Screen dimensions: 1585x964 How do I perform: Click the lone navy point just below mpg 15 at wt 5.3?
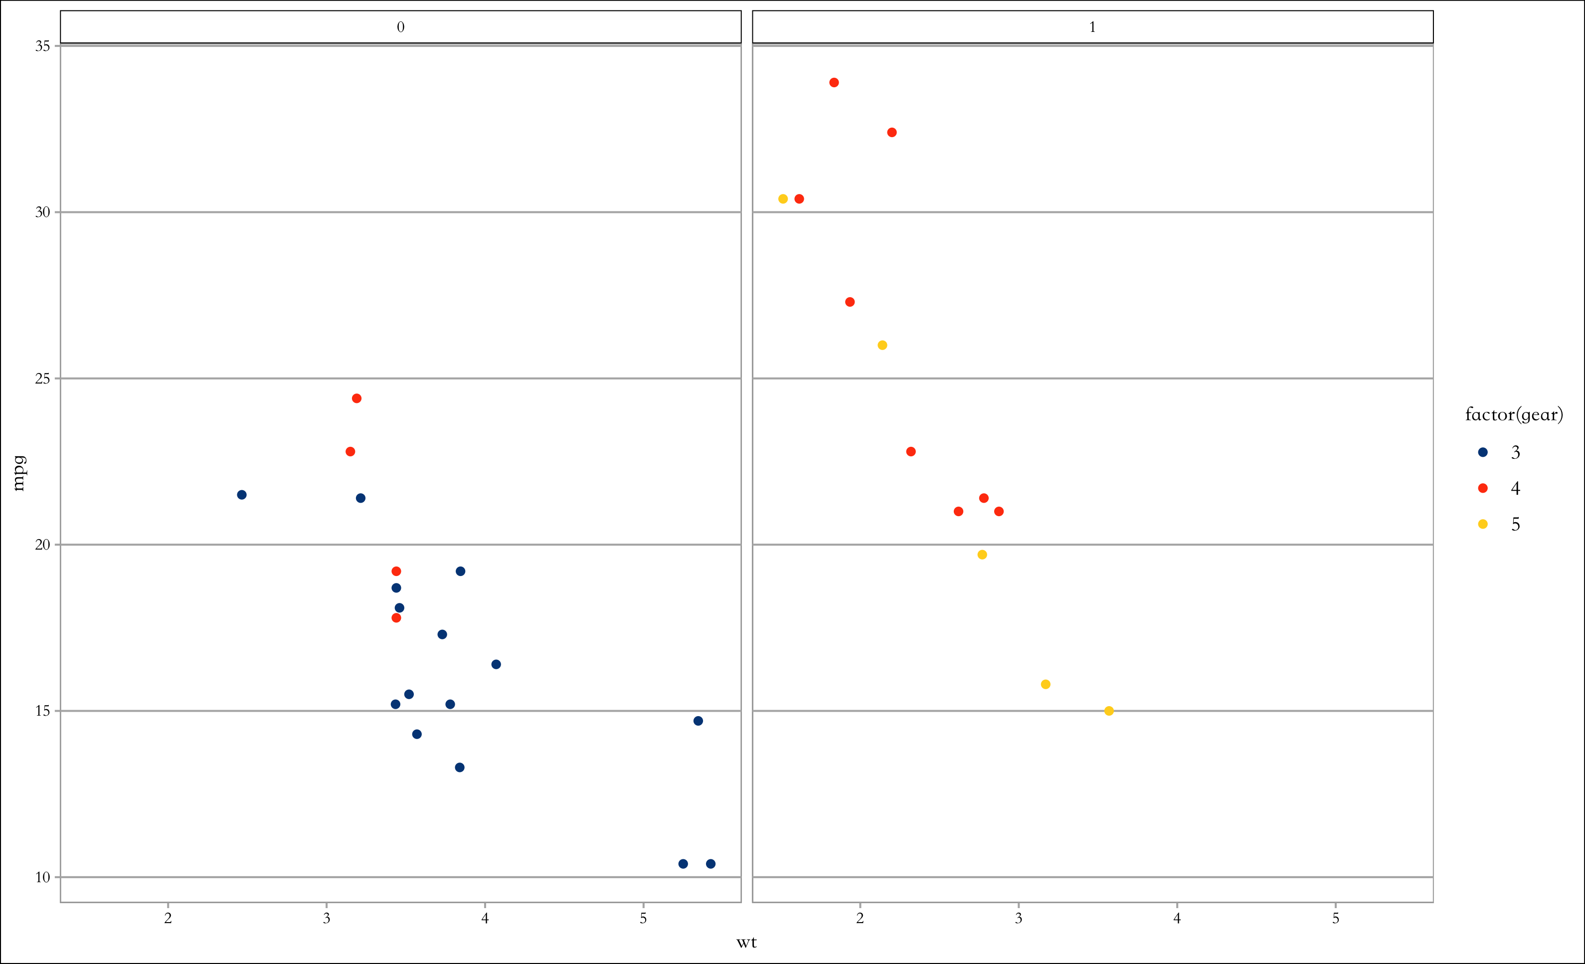pyautogui.click(x=699, y=721)
